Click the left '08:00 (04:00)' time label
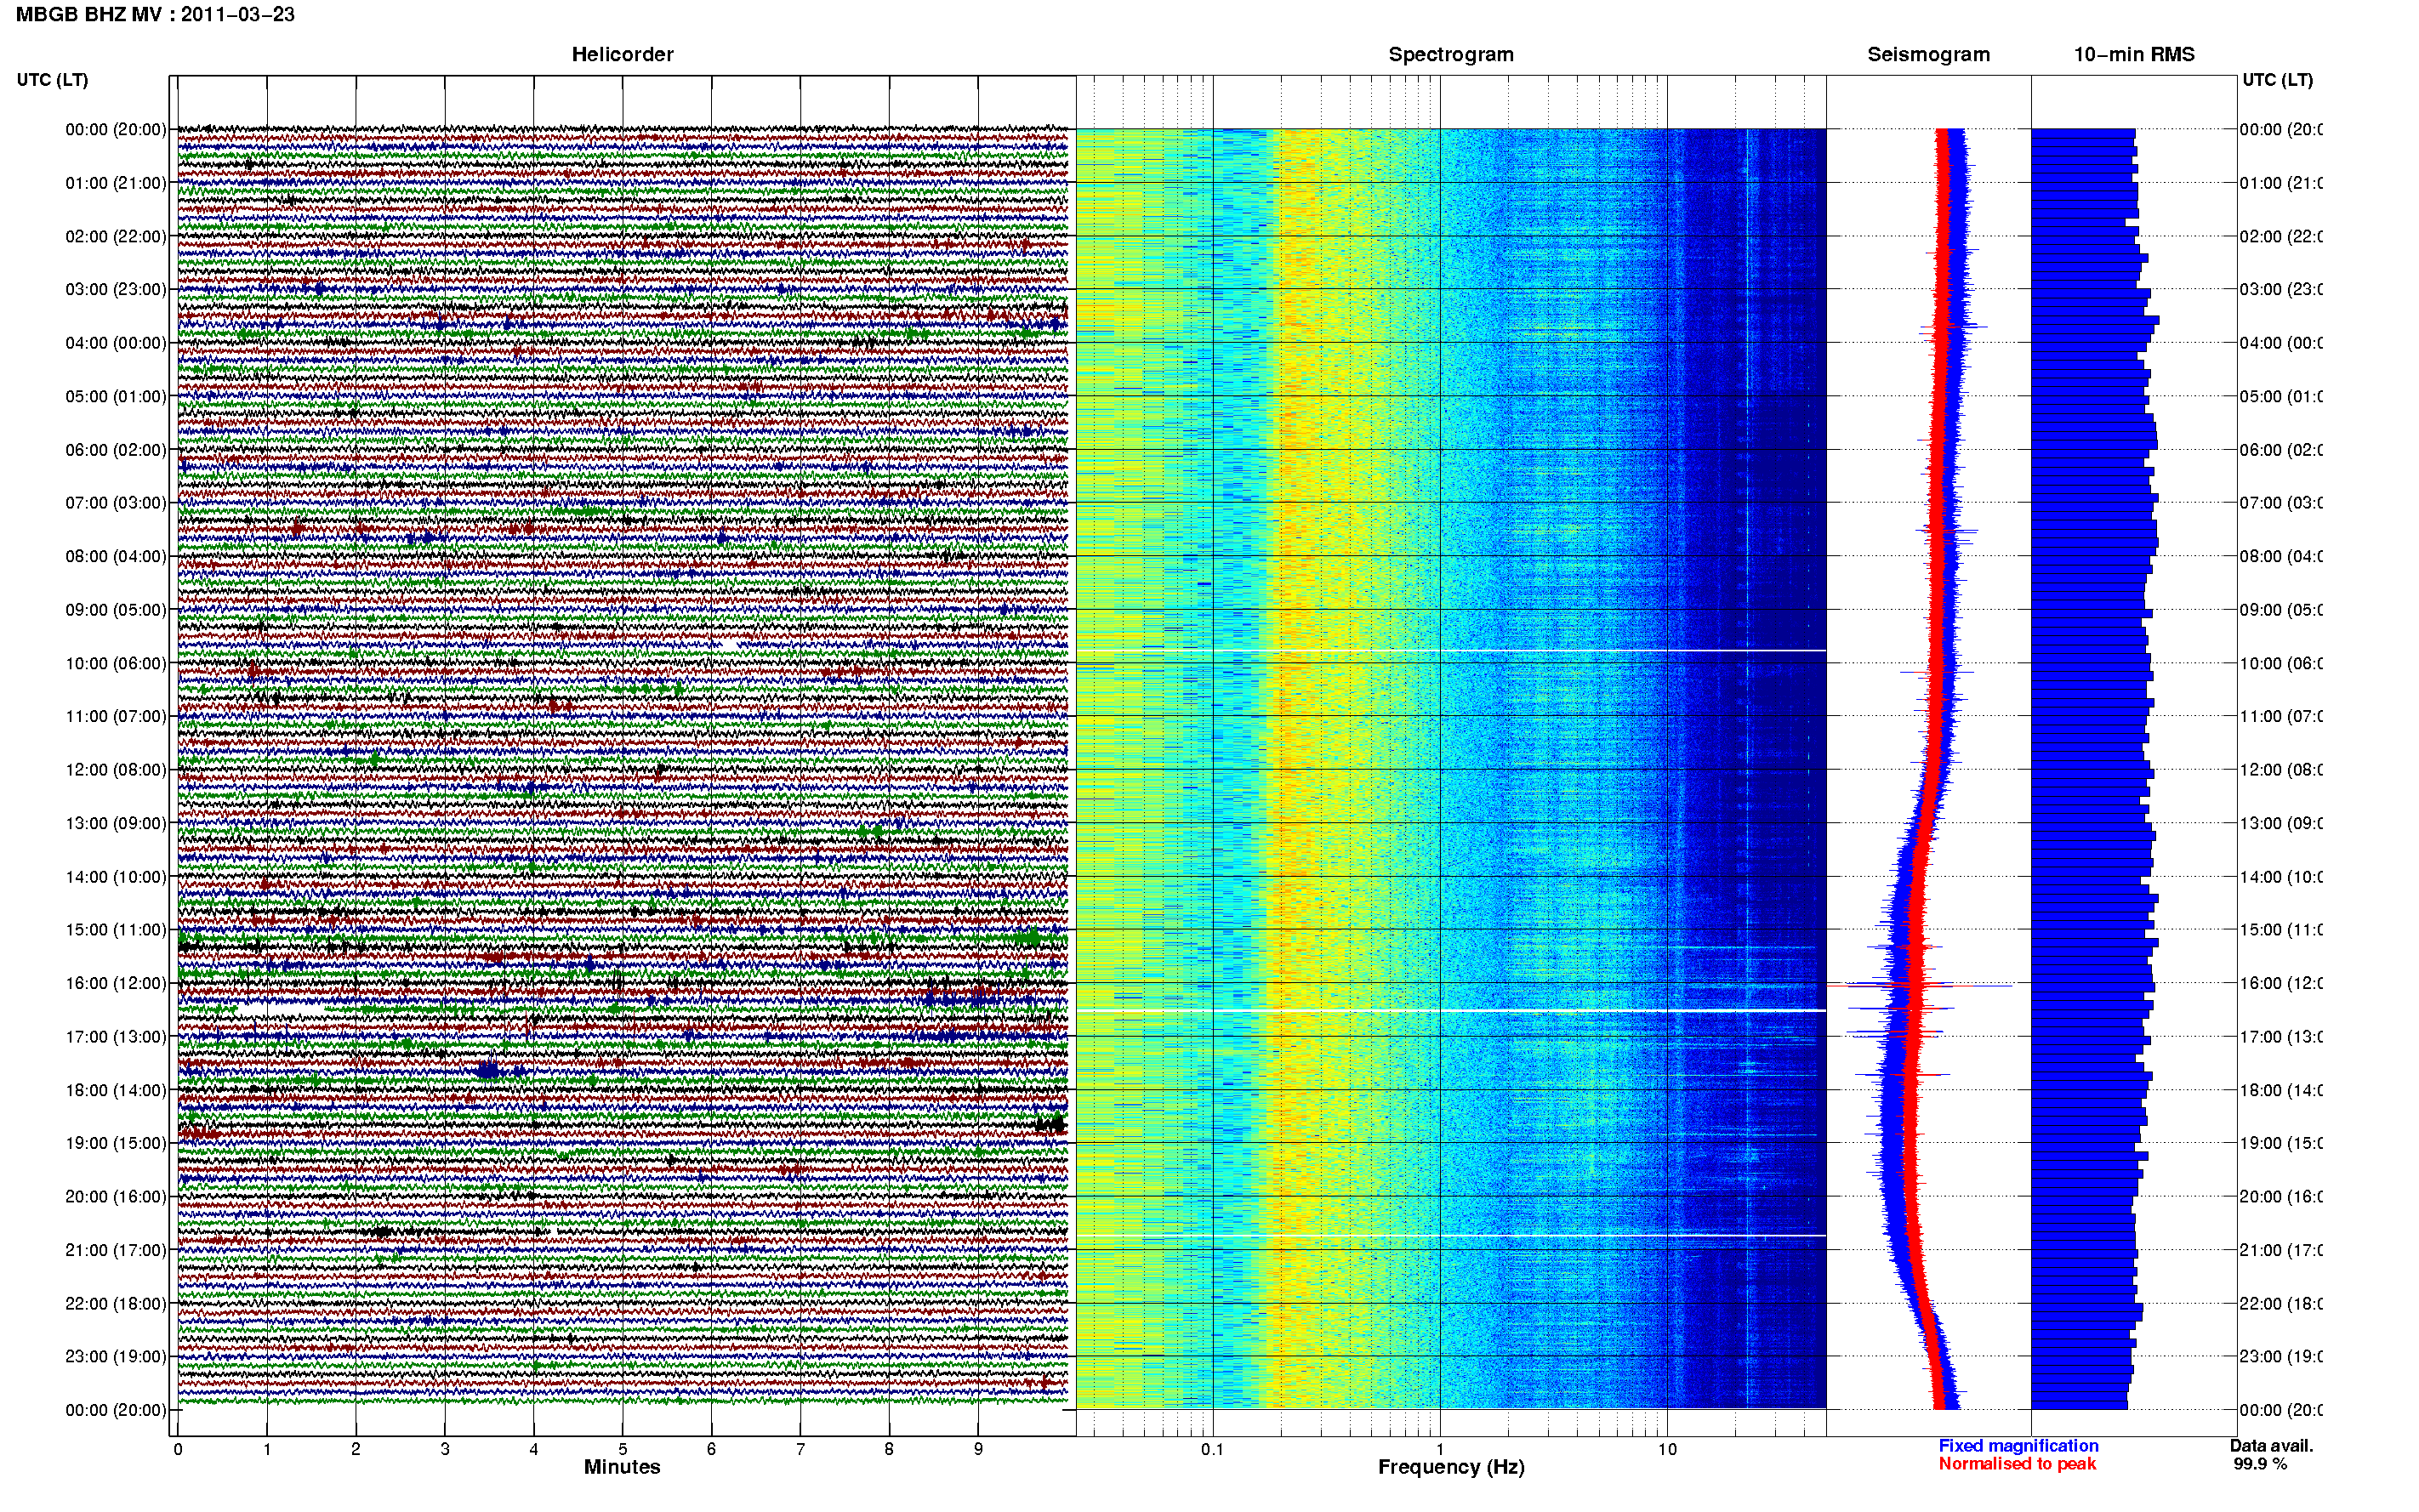Viewport: 2419px width, 1512px height. click(x=116, y=556)
